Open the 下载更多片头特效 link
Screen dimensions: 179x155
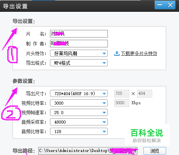[x=139, y=53]
